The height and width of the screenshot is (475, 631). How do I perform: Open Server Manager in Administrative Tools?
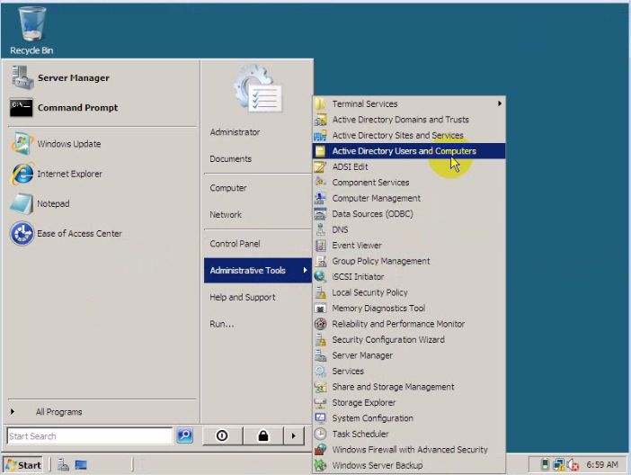(x=409, y=355)
